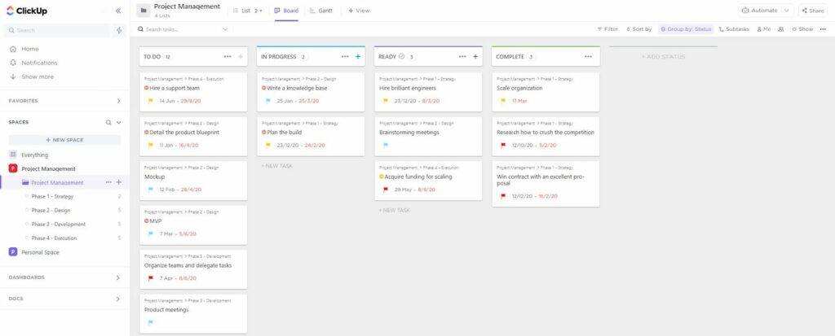The image size is (835, 336).
Task: Open Phase 4 - Execution list
Action: click(x=54, y=238)
